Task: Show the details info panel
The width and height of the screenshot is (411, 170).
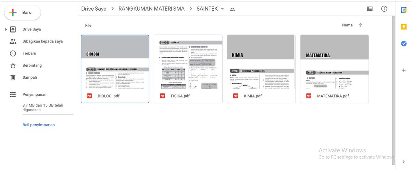Action: pos(384,9)
